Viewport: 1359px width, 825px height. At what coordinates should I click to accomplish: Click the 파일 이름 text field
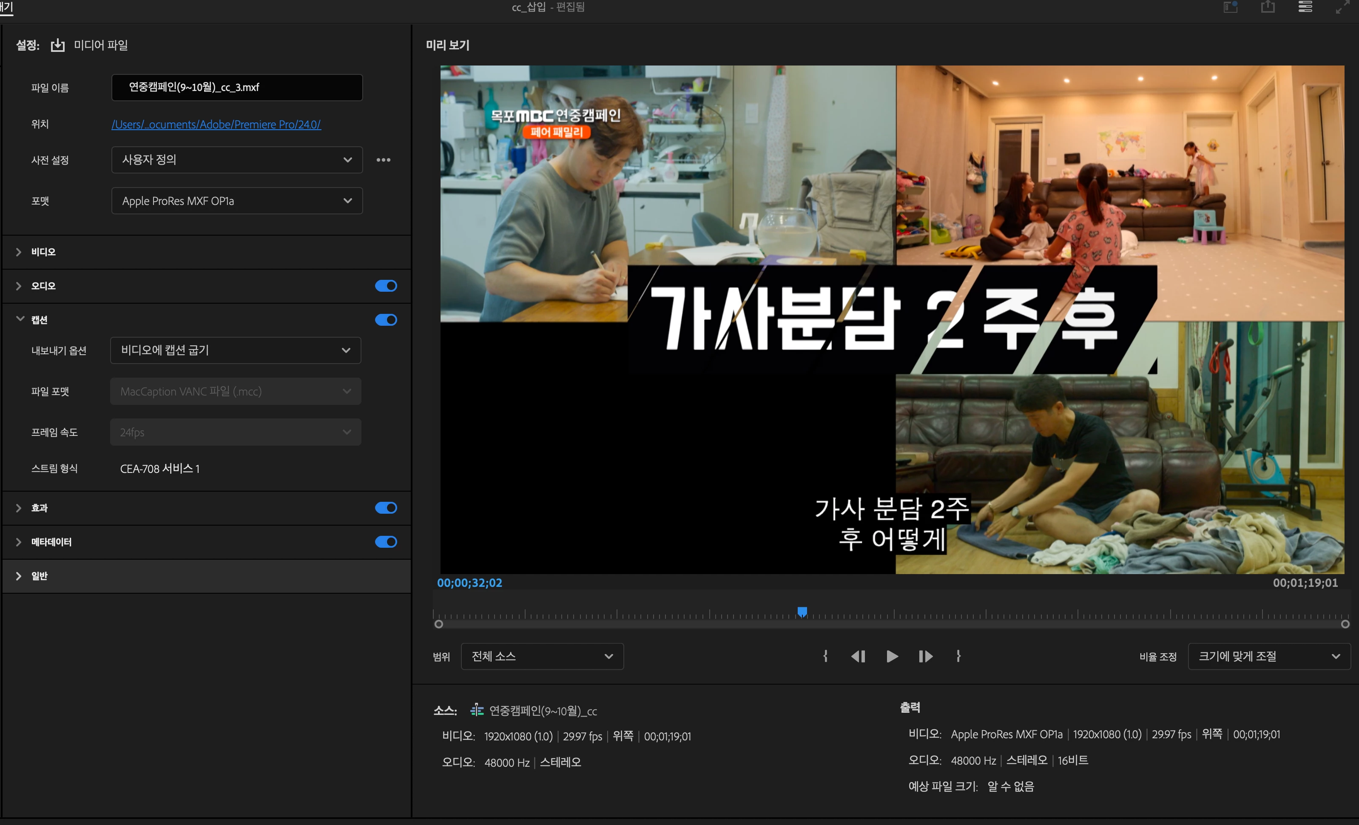coord(236,88)
